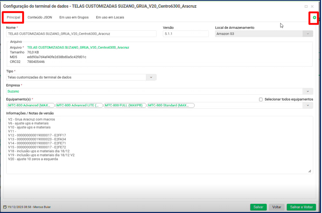322x213 pixels.
Task: Close the configuration dialog with X
Action: pyautogui.click(x=312, y=6)
